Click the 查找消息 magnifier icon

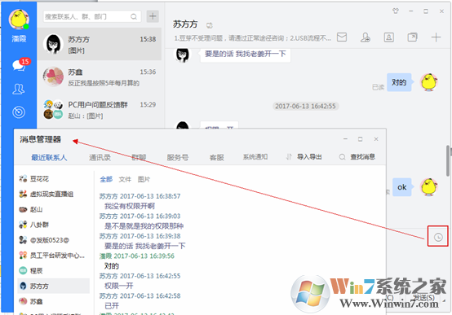pos(342,157)
